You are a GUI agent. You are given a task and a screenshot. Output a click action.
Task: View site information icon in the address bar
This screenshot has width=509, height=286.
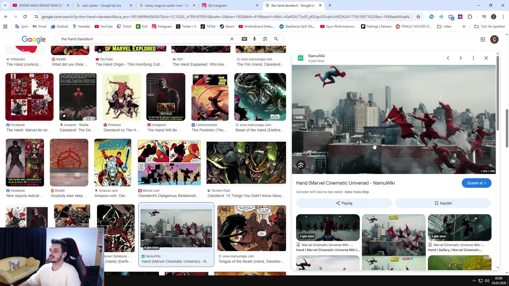pos(36,17)
